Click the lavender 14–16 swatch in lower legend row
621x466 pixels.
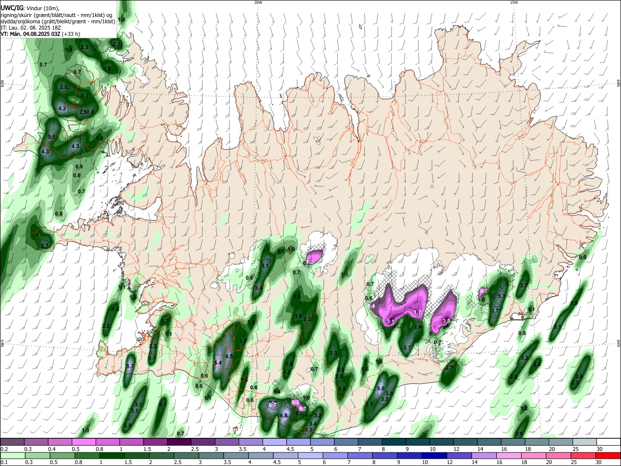(483, 455)
